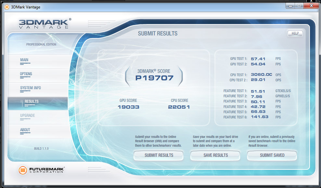Click the GTEXELS/S unit label

283,91
